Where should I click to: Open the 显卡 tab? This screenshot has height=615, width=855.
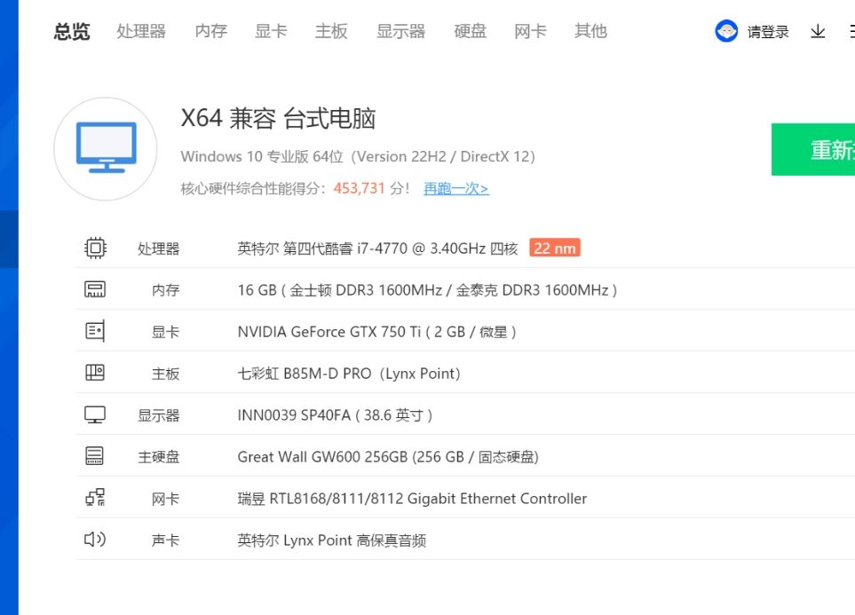click(x=271, y=31)
